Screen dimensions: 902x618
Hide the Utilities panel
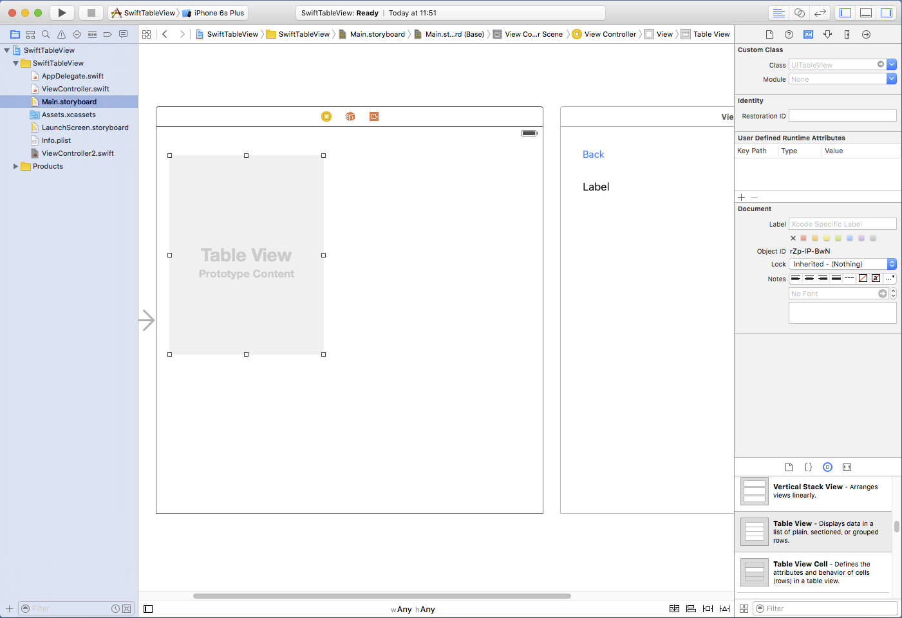point(887,13)
